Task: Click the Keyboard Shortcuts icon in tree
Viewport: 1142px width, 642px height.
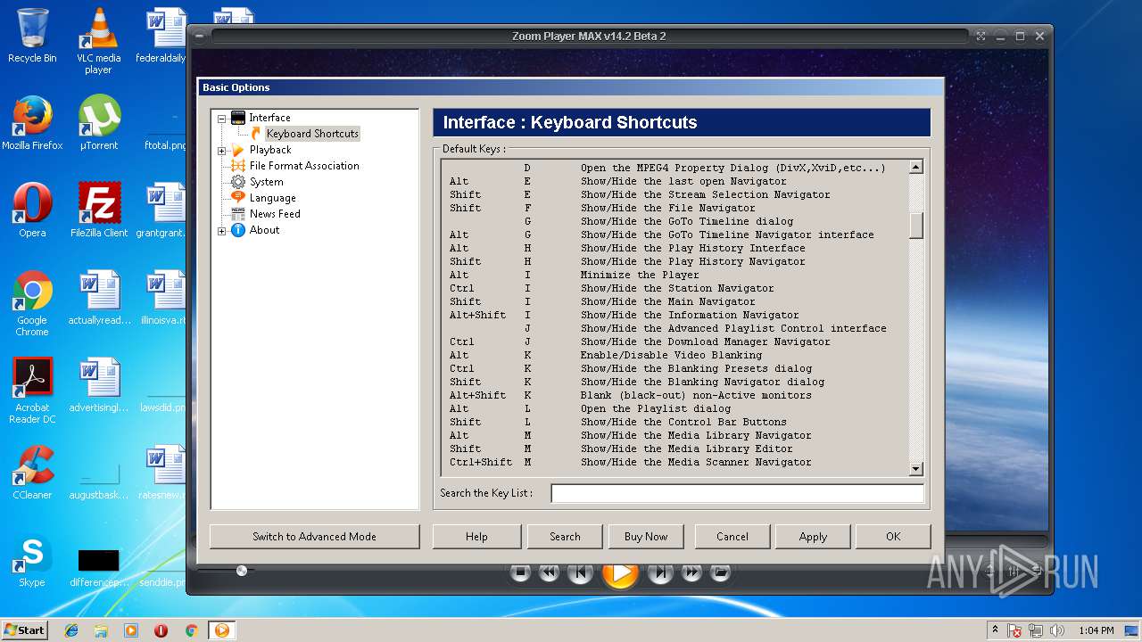Action: point(256,134)
